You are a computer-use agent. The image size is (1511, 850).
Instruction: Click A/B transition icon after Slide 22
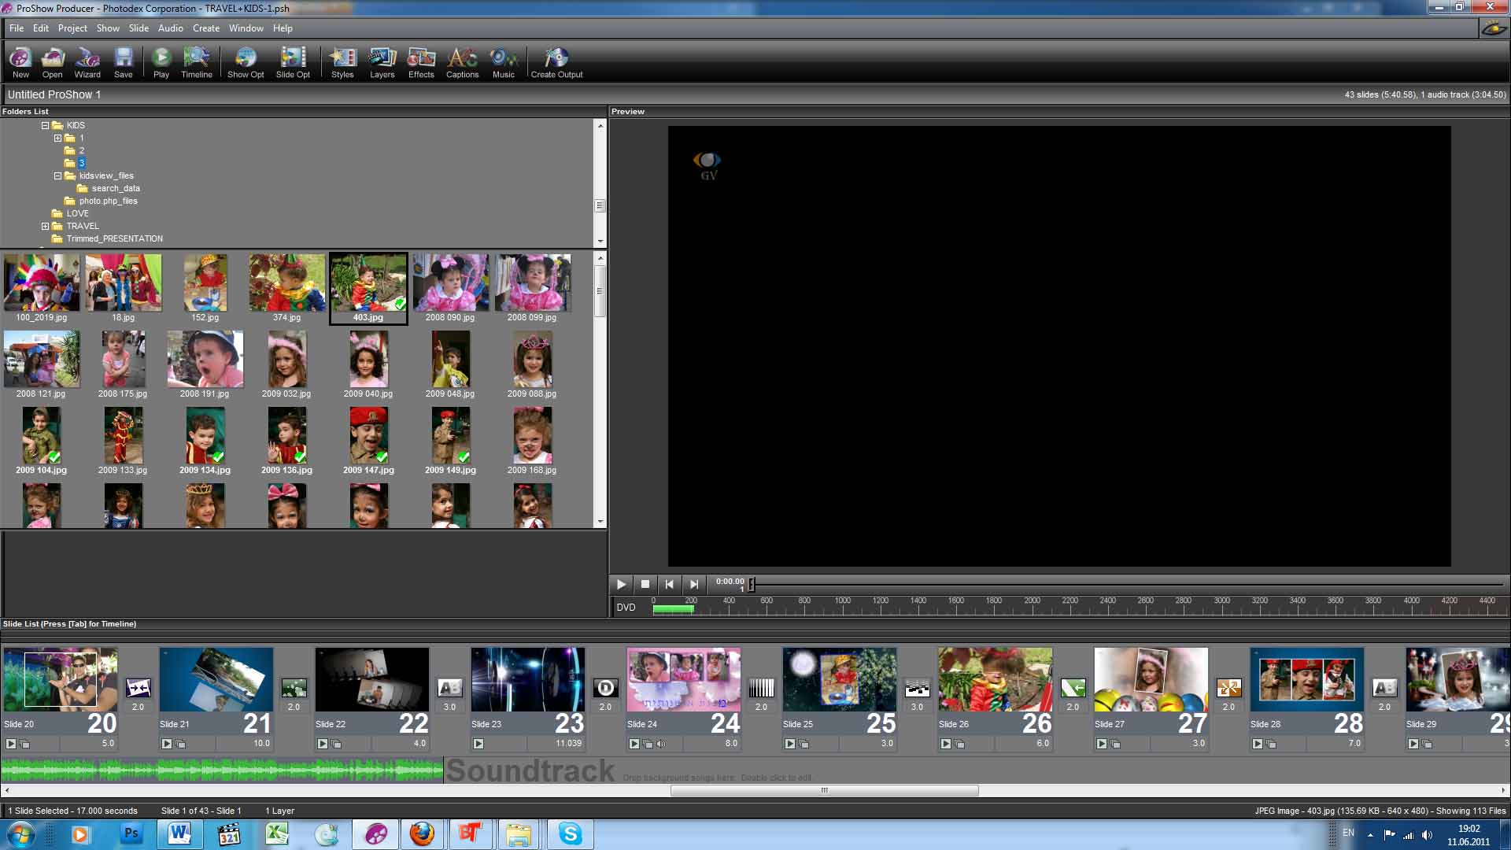(x=450, y=688)
